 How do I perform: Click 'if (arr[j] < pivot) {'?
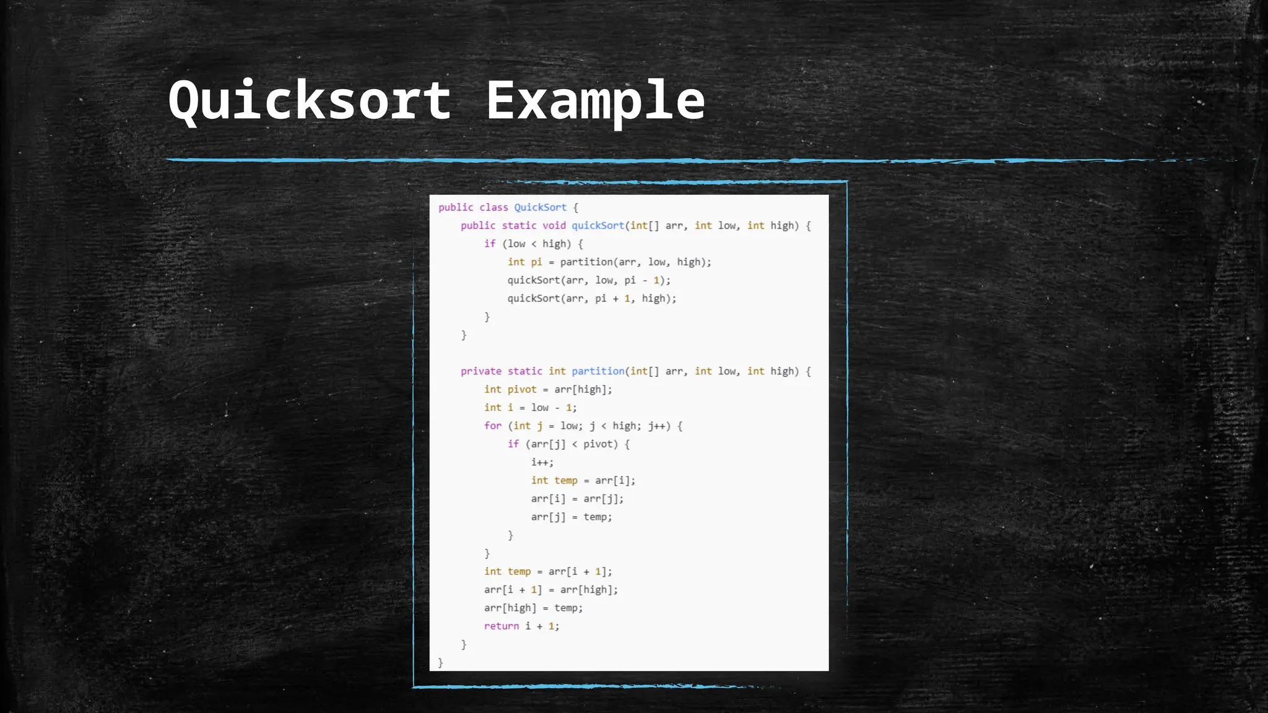[568, 444]
